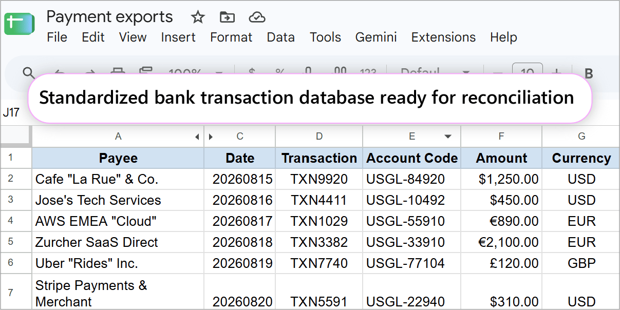Click the move to folder icon
620x310 pixels.
[x=227, y=17]
